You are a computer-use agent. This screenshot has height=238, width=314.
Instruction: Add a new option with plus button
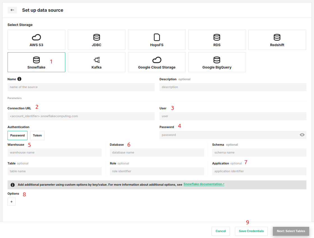point(11,202)
